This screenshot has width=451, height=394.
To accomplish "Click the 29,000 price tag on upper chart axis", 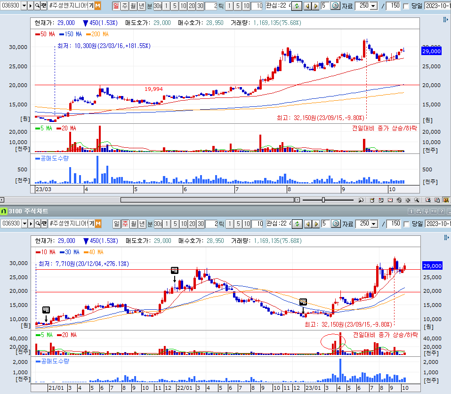I will [x=431, y=51].
